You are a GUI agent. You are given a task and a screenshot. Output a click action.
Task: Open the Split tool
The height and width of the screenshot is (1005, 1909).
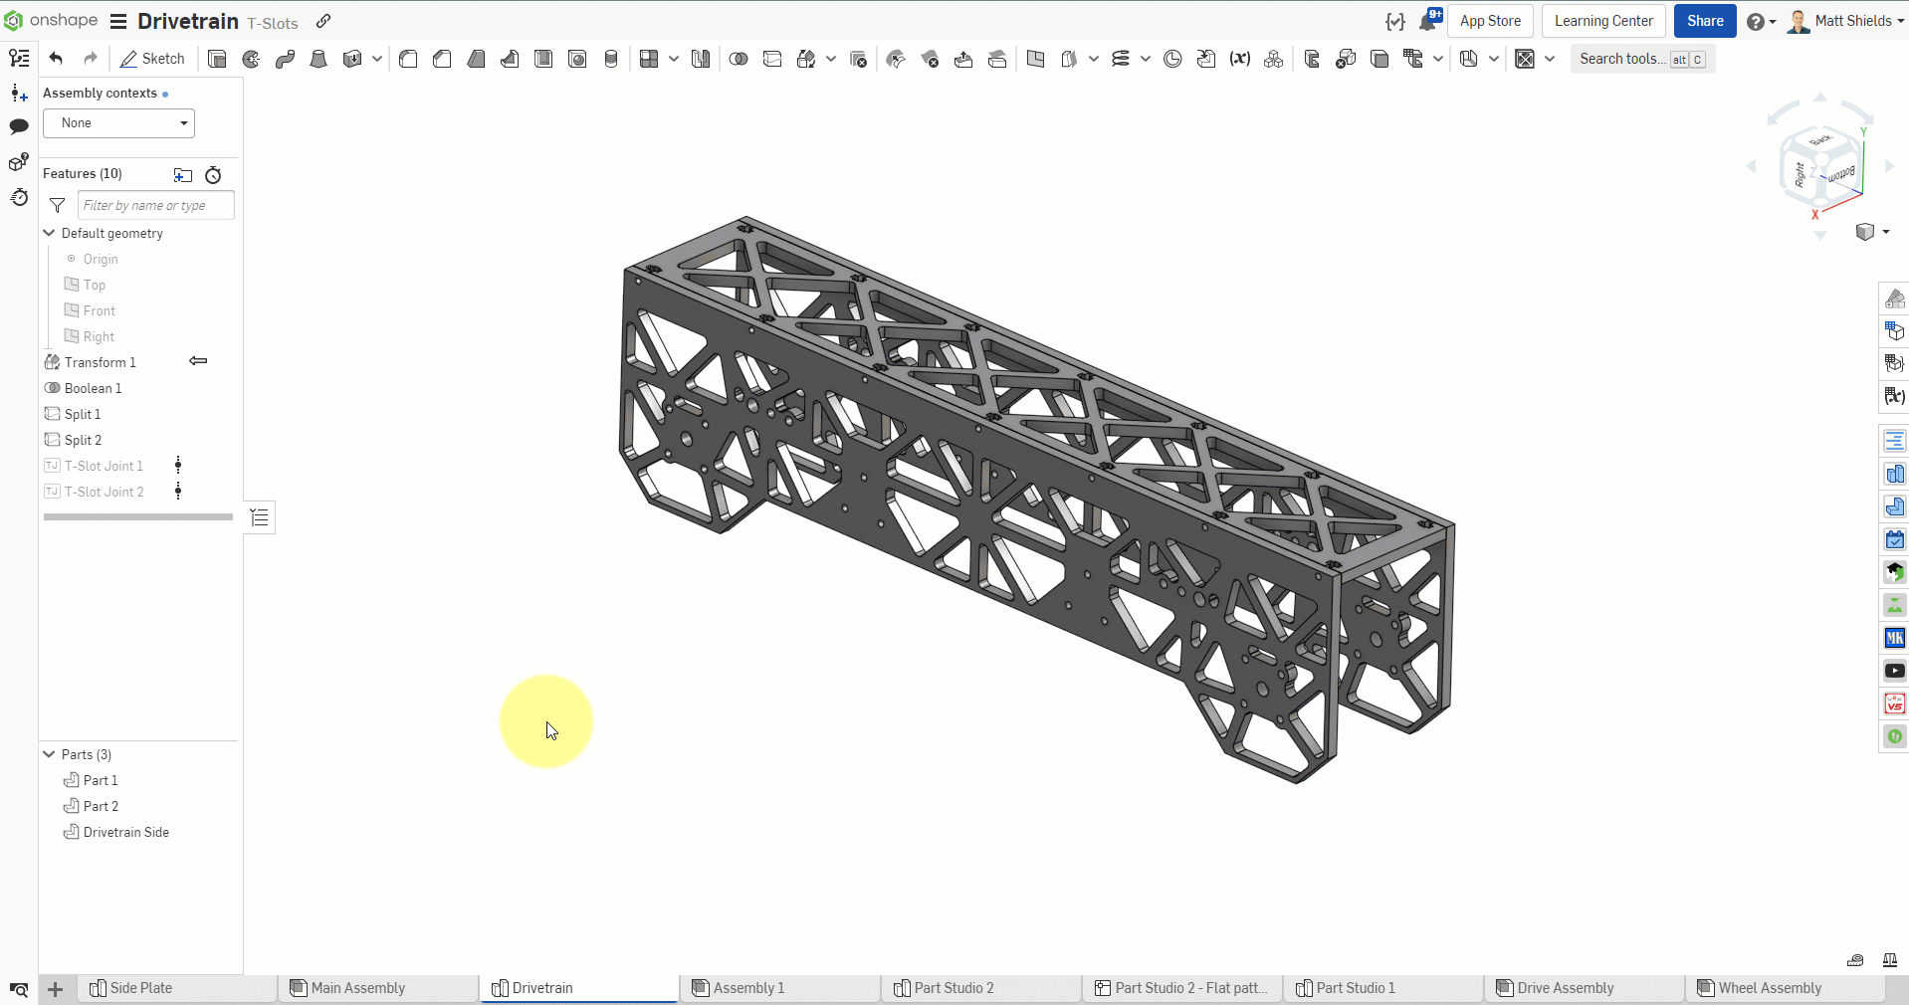772,60
